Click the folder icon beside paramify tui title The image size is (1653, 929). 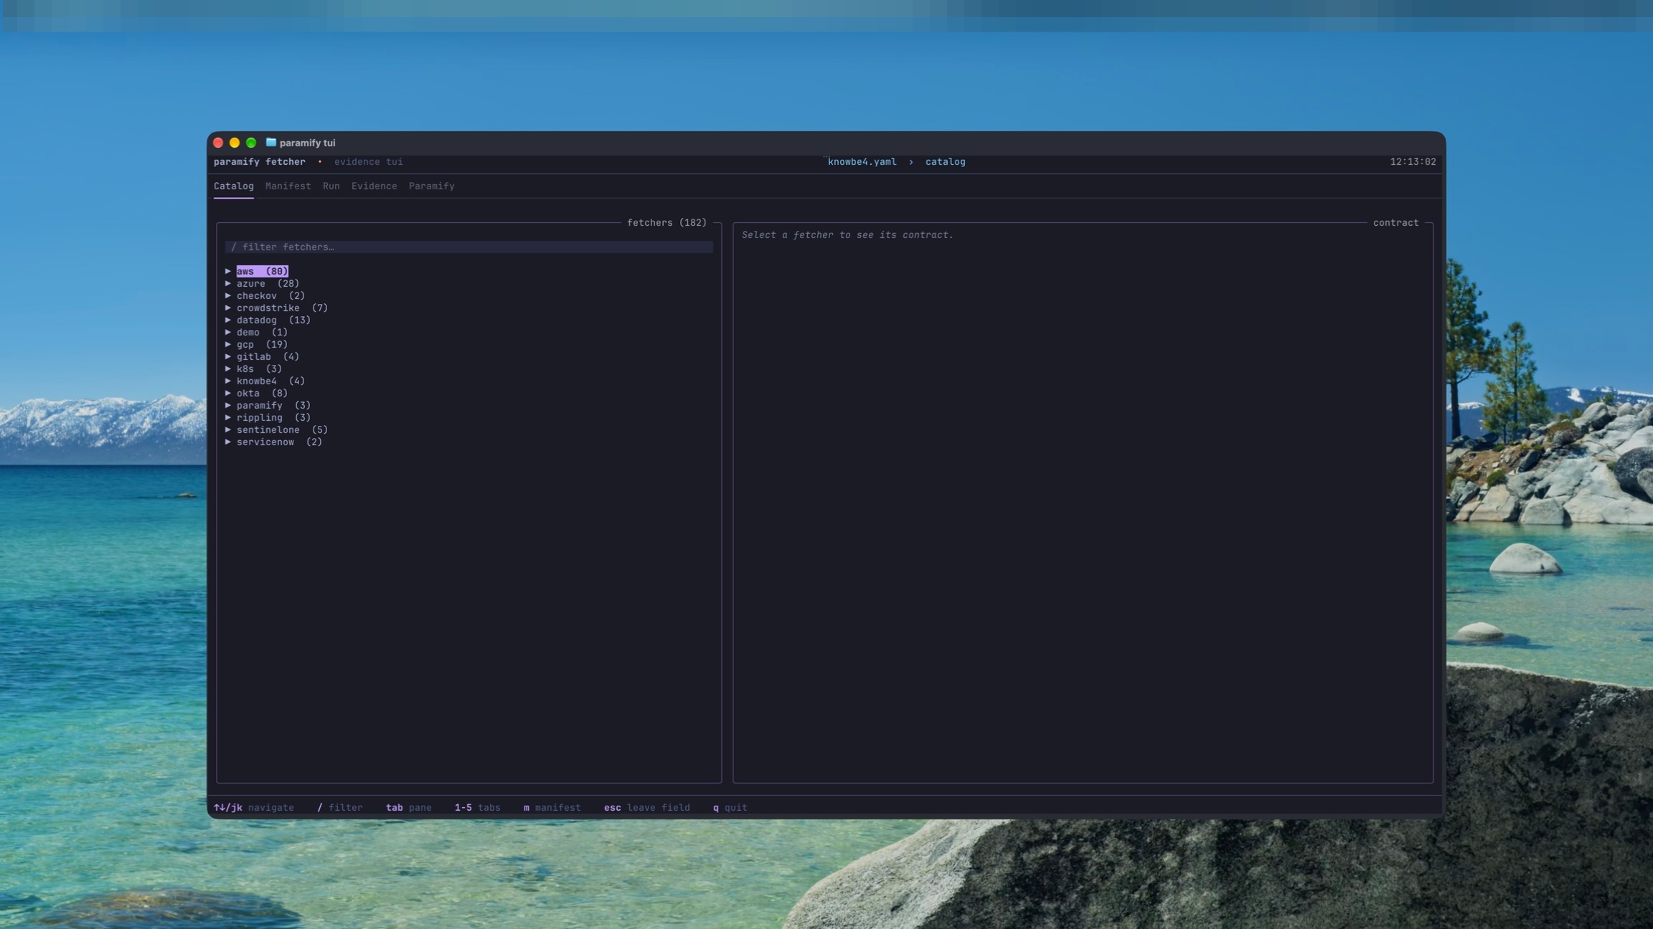[x=270, y=142]
